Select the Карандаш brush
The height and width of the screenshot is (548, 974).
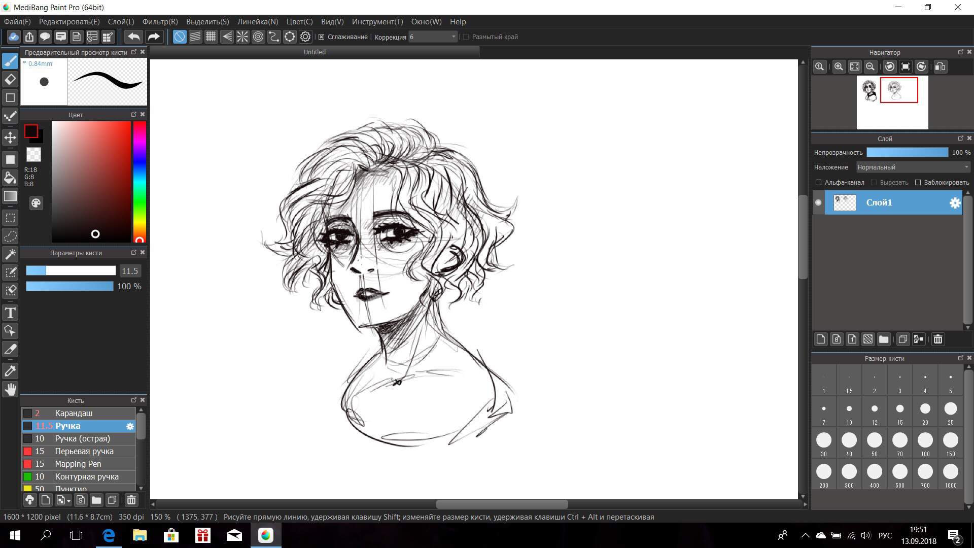(x=79, y=413)
